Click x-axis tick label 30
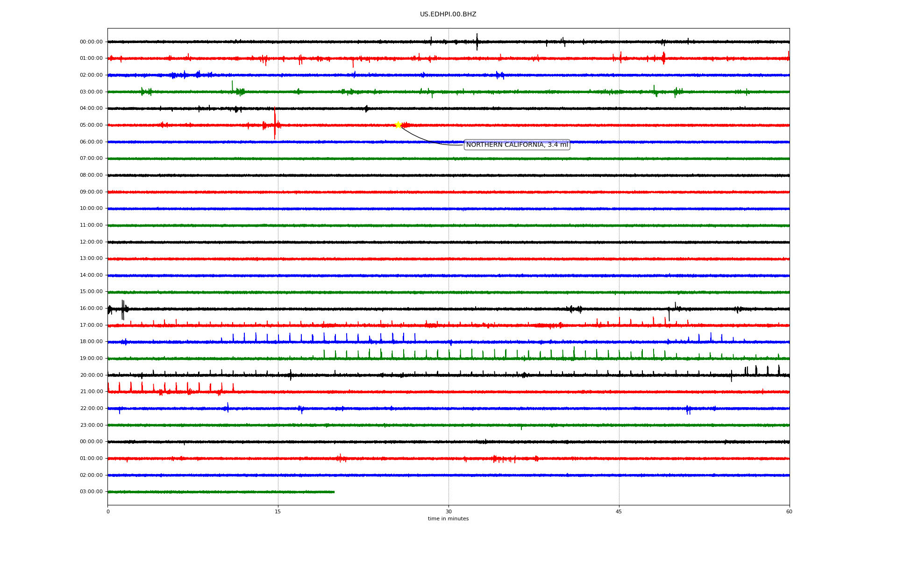Screen dimensions: 897x561 click(x=448, y=511)
